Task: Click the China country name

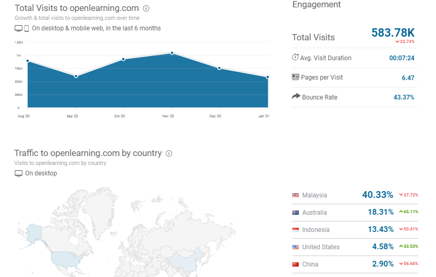Action: pyautogui.click(x=310, y=264)
